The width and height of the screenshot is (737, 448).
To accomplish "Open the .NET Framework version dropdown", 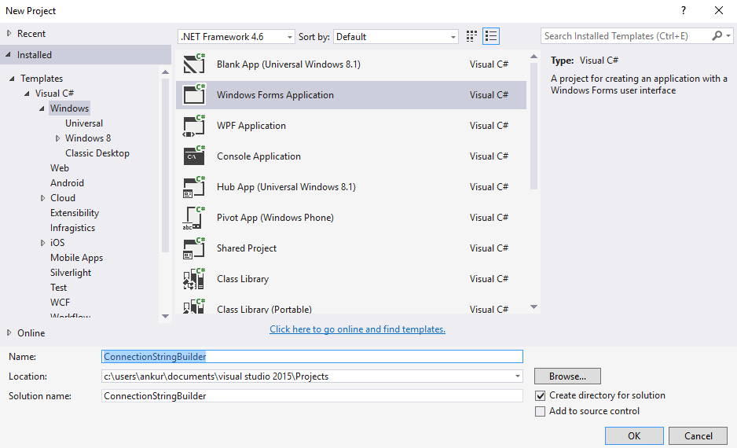I will [236, 37].
